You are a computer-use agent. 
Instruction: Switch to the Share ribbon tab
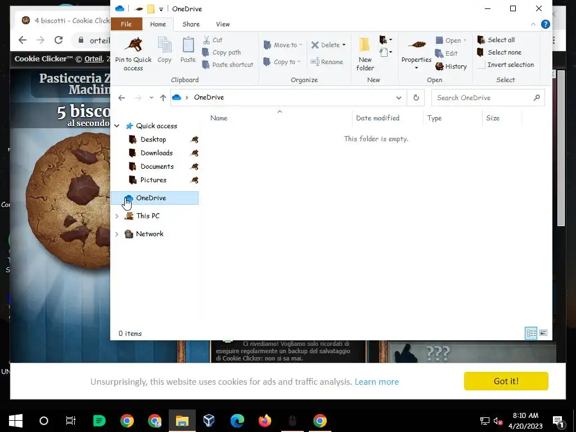click(x=191, y=24)
